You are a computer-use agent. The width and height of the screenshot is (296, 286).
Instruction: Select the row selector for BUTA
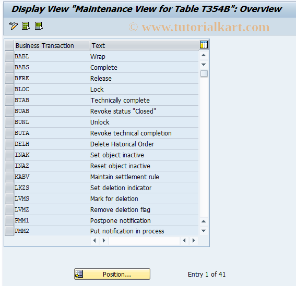(9, 133)
